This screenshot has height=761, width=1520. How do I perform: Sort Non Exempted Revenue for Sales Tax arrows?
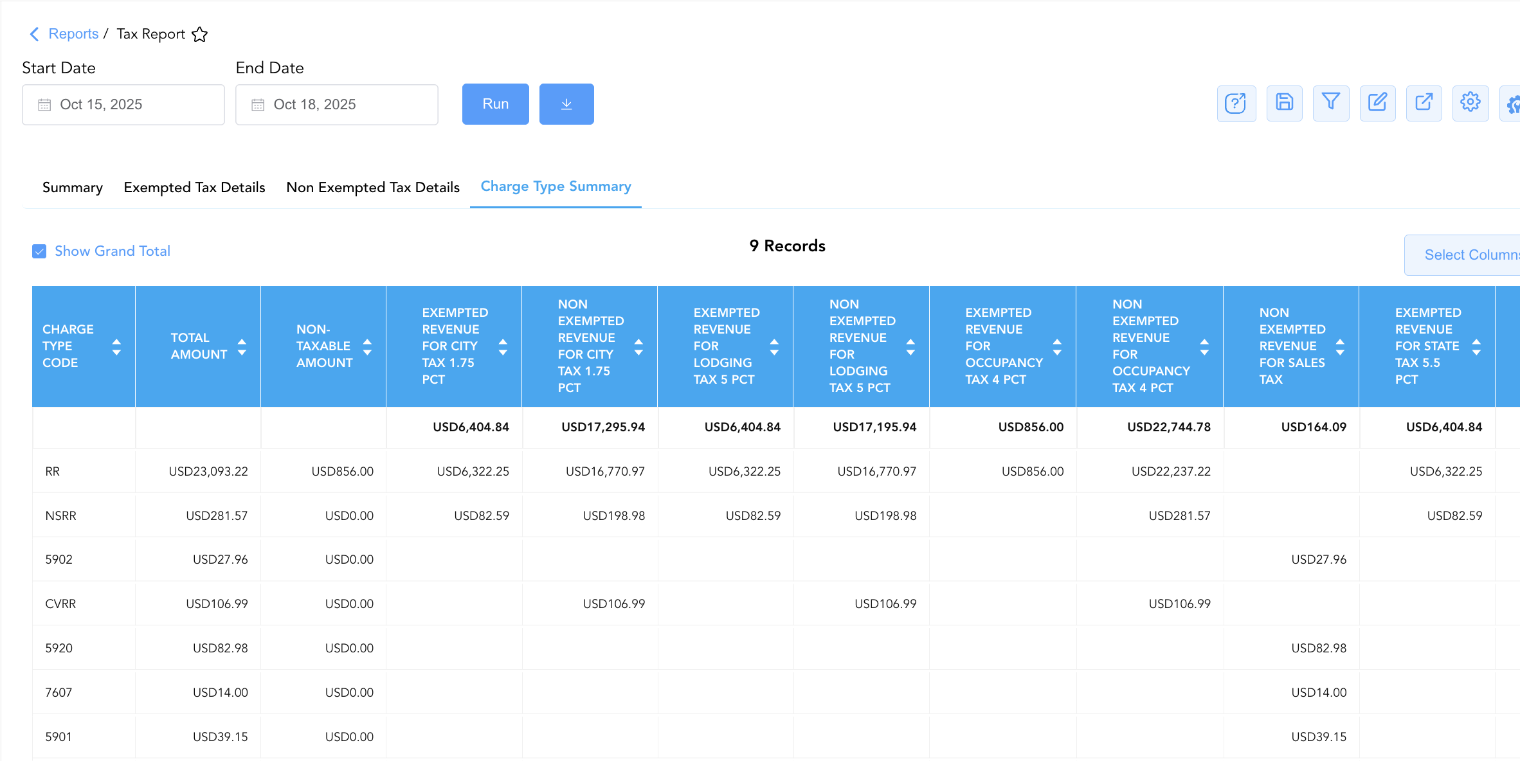pyautogui.click(x=1340, y=347)
